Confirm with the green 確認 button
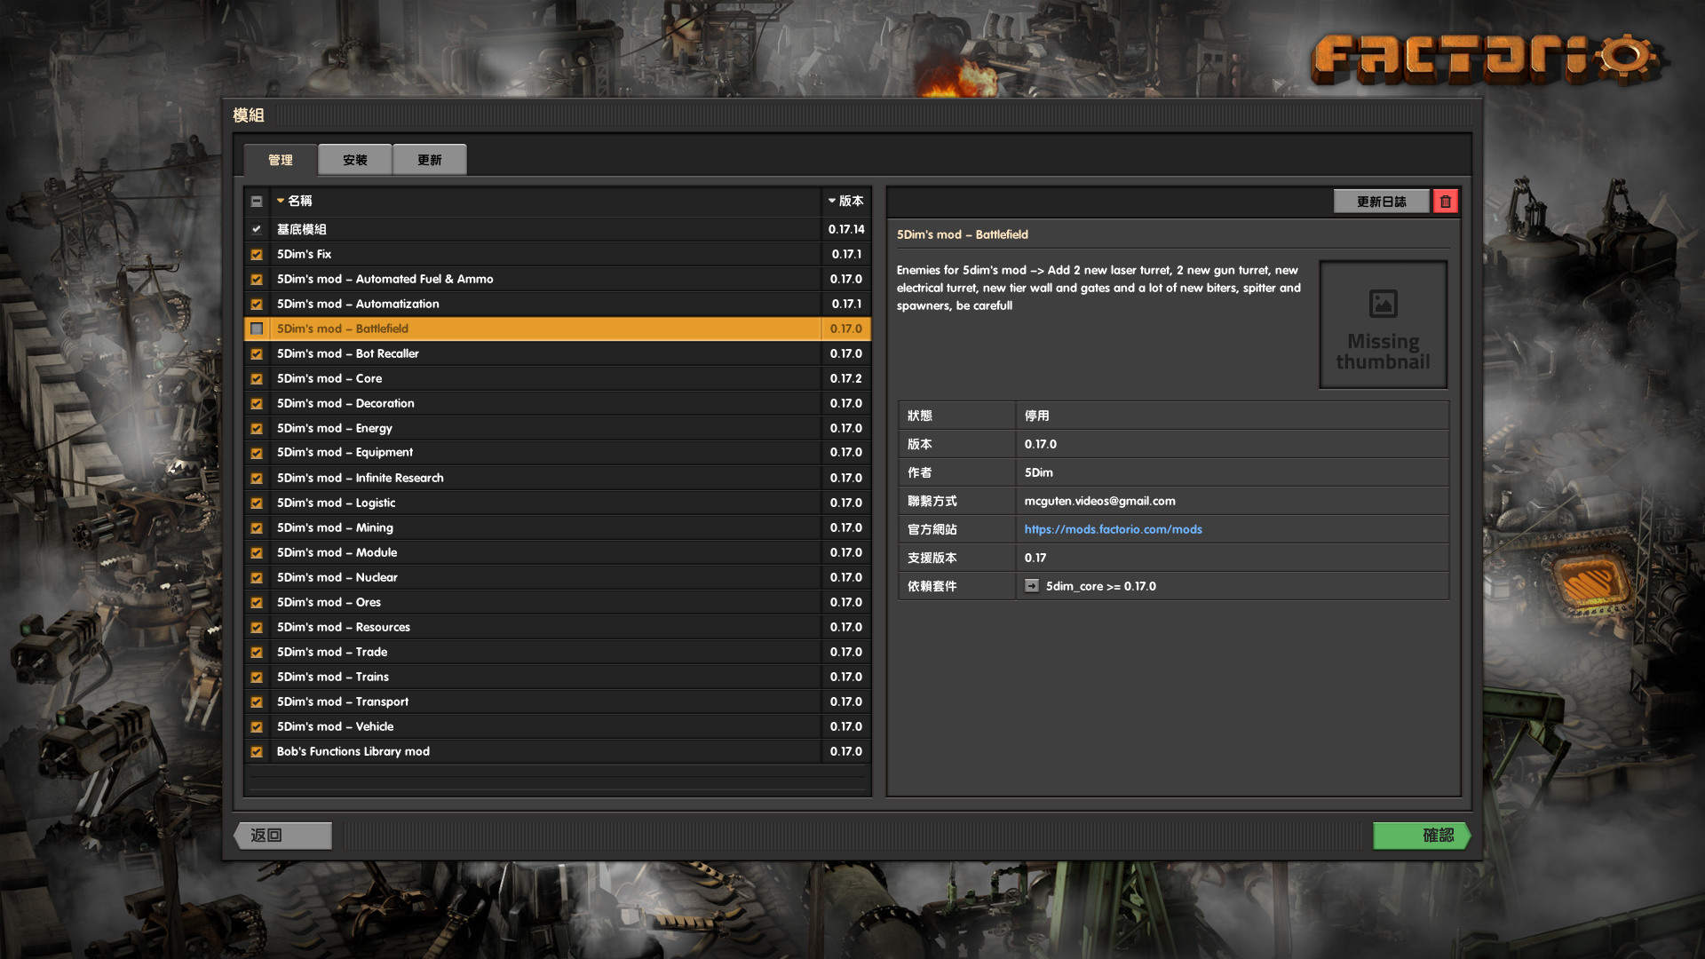 pos(1421,836)
